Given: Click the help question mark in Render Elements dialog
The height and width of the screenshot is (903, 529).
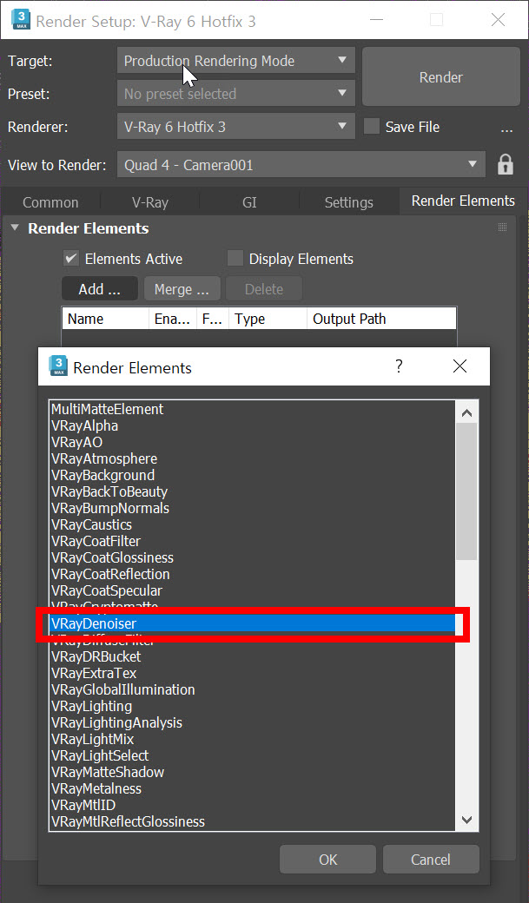Looking at the screenshot, I should (398, 366).
